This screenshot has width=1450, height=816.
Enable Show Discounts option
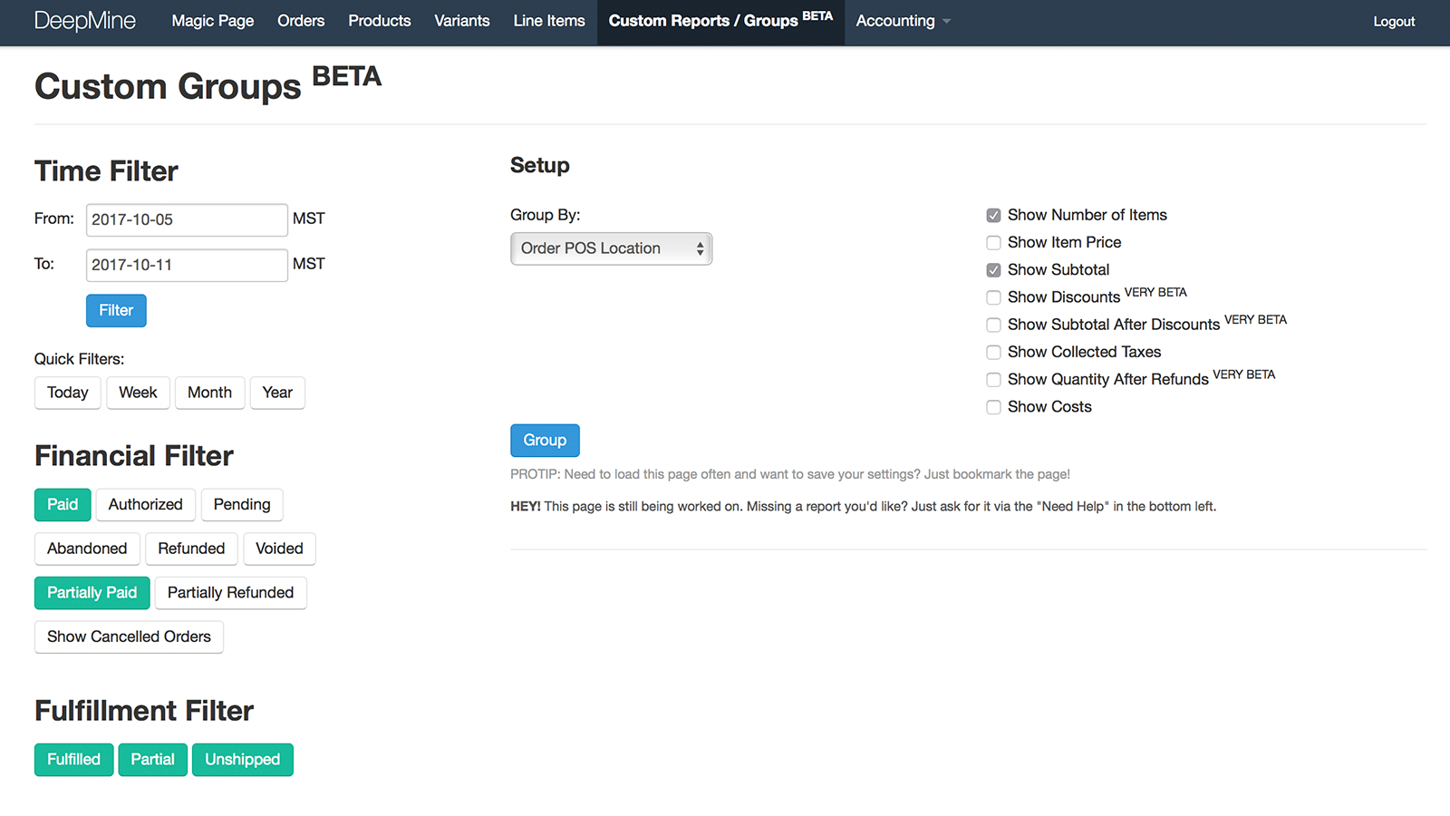click(993, 297)
